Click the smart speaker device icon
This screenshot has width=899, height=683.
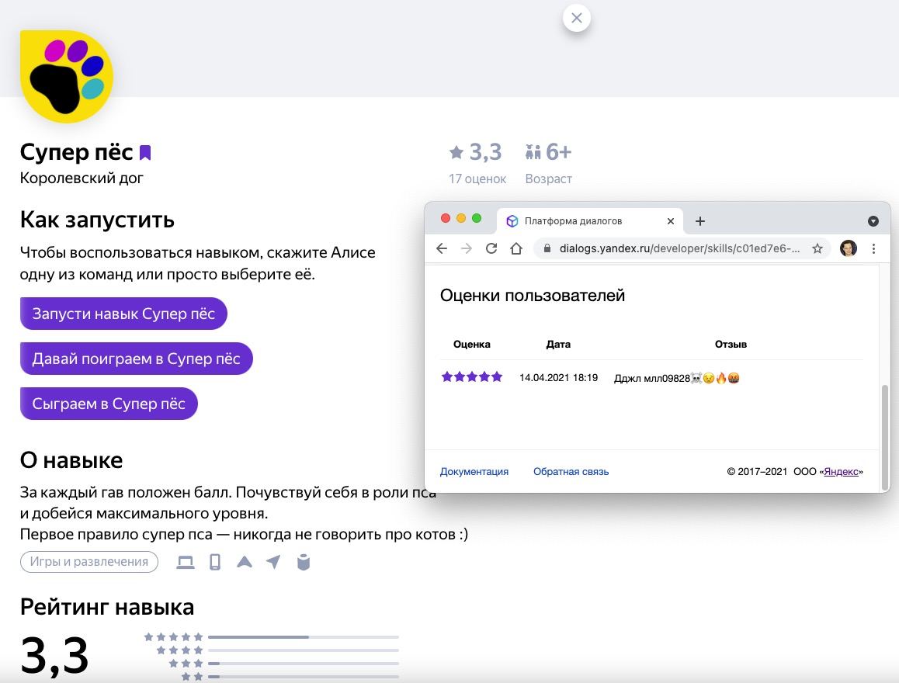[x=304, y=562]
